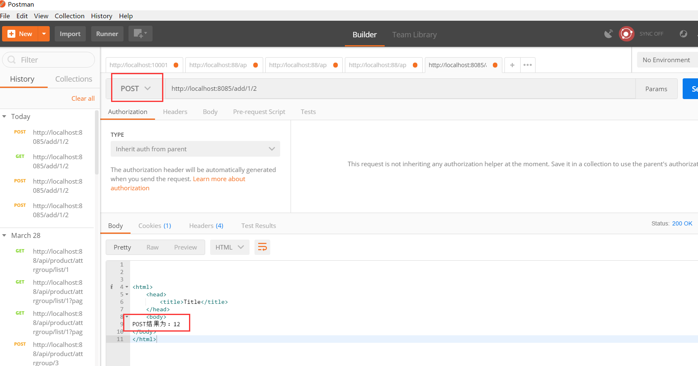The image size is (698, 366).
Task: Select the request Body tab
Action: (210, 111)
